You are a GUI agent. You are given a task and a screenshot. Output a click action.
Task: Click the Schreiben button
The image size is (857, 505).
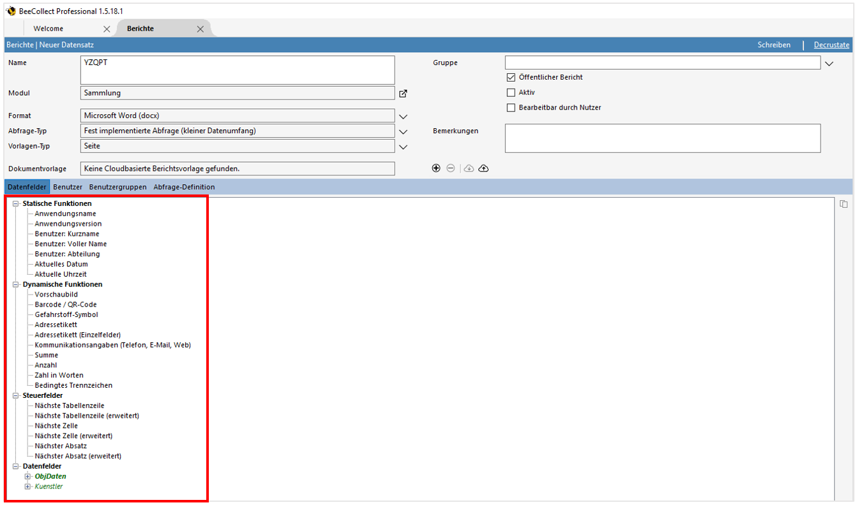(774, 45)
